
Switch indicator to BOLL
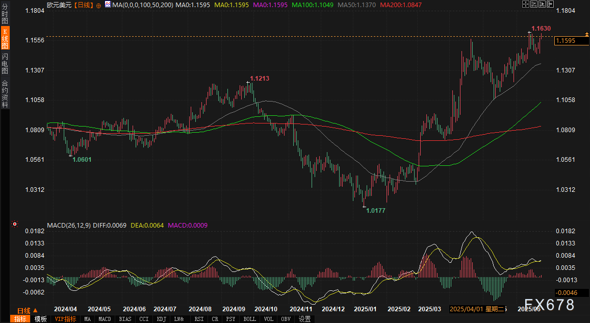(249, 319)
